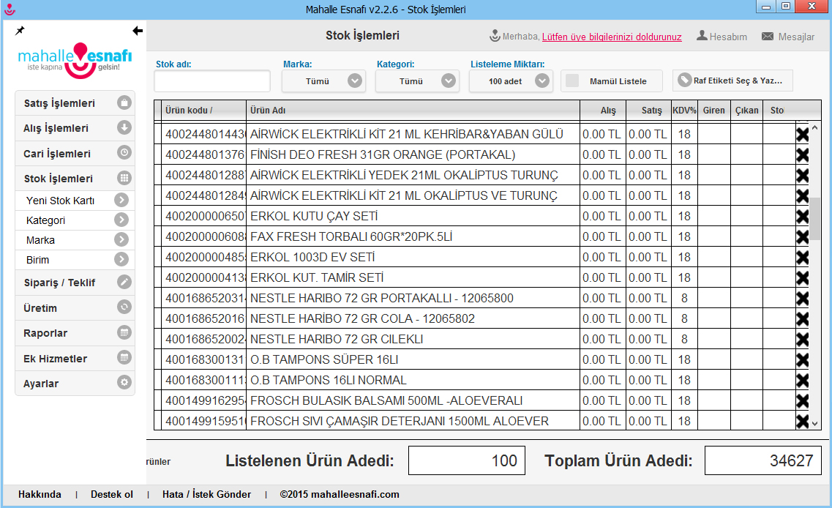Click the Mesajlar envelope icon

pos(768,36)
